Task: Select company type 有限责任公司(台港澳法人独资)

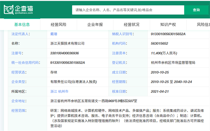Action: 73,82
